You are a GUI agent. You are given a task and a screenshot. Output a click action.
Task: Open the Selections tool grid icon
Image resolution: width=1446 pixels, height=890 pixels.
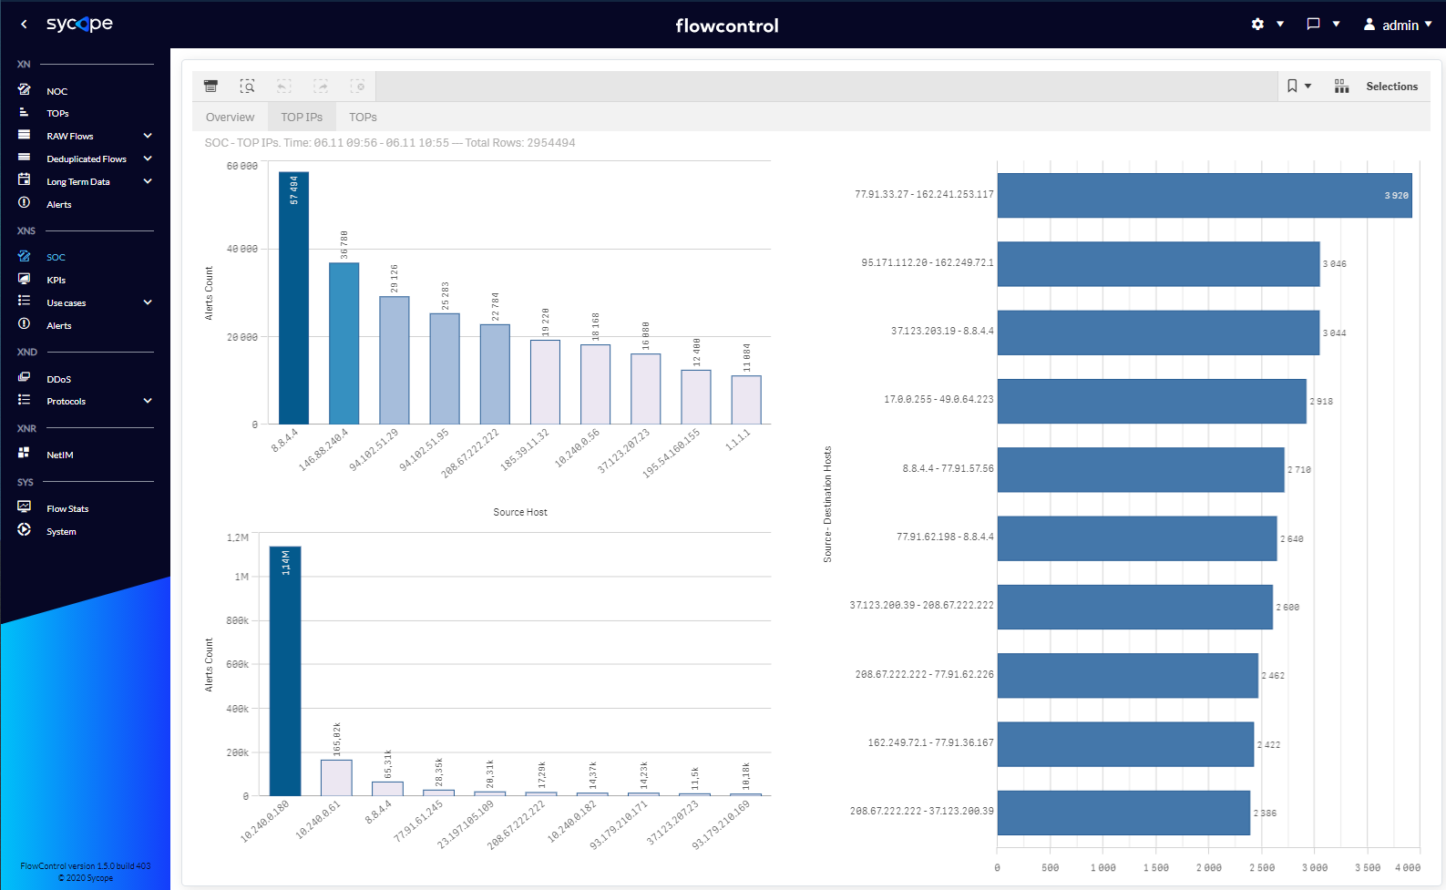pyautogui.click(x=1341, y=86)
